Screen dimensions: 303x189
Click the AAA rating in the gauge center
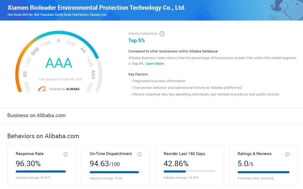[59, 63]
